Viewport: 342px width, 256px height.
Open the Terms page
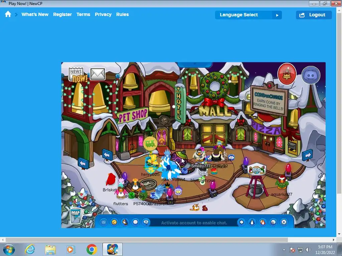[83, 14]
